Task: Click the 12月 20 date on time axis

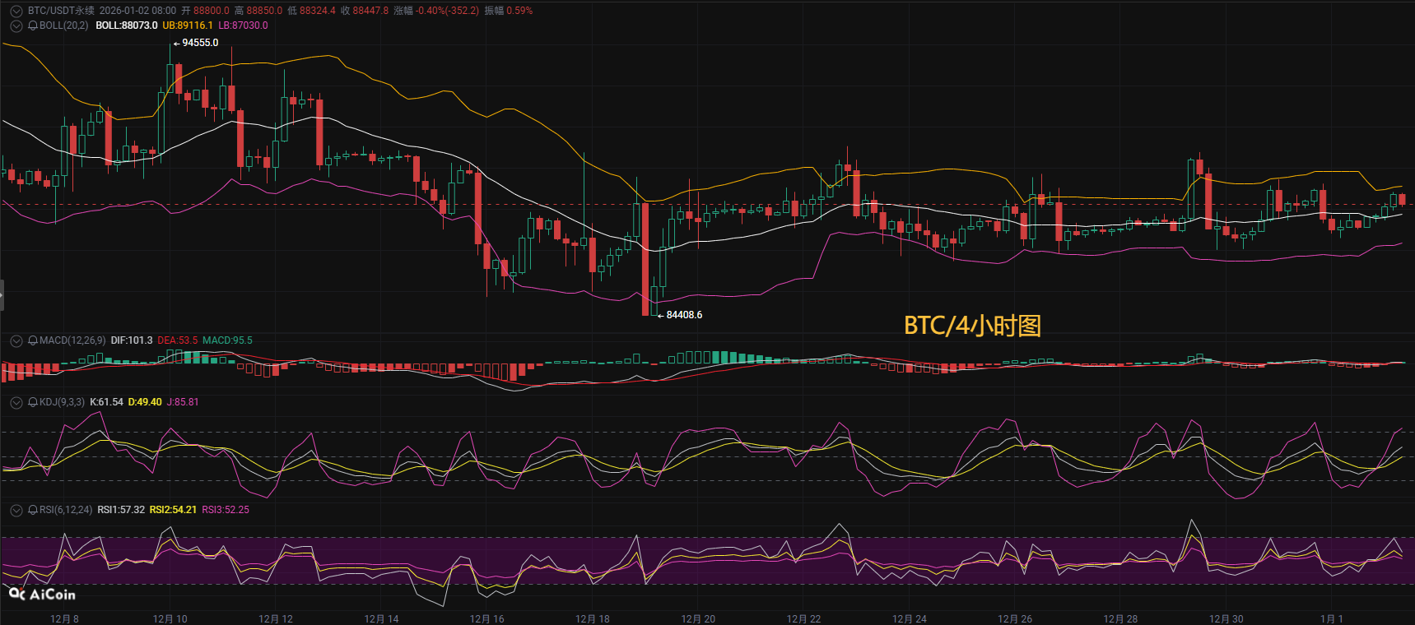Action: click(x=698, y=618)
